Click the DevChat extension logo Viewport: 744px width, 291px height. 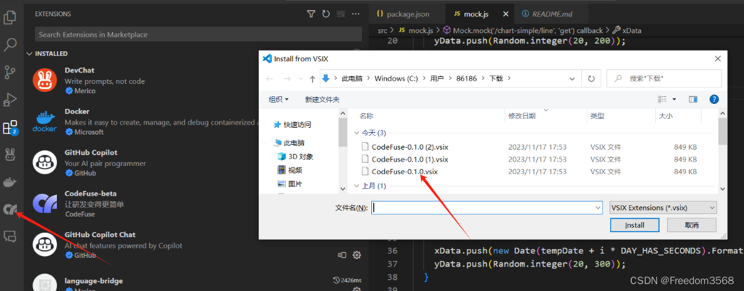45,80
